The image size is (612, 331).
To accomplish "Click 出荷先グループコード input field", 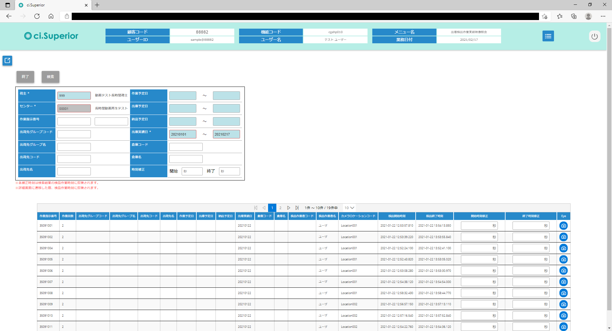I will pos(74,134).
